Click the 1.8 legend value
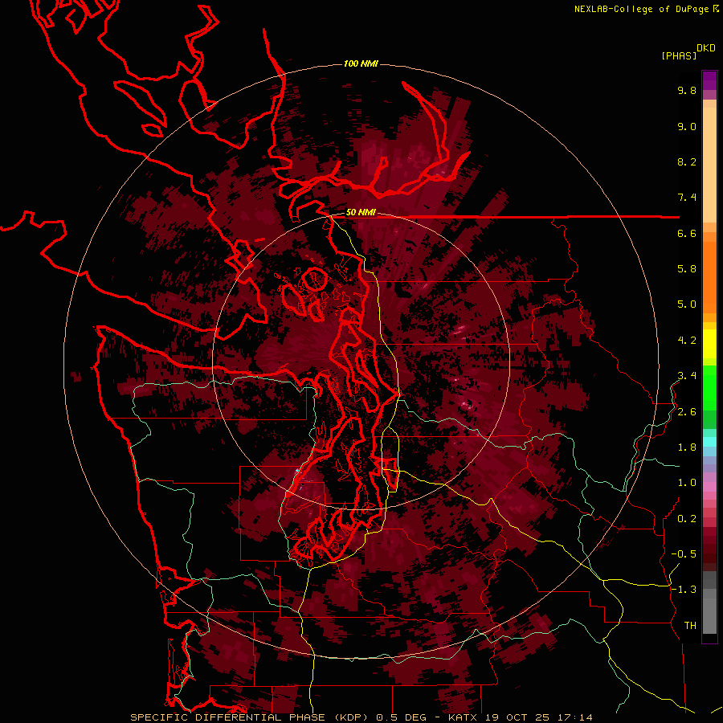Viewport: 723px width, 723px height. (687, 447)
